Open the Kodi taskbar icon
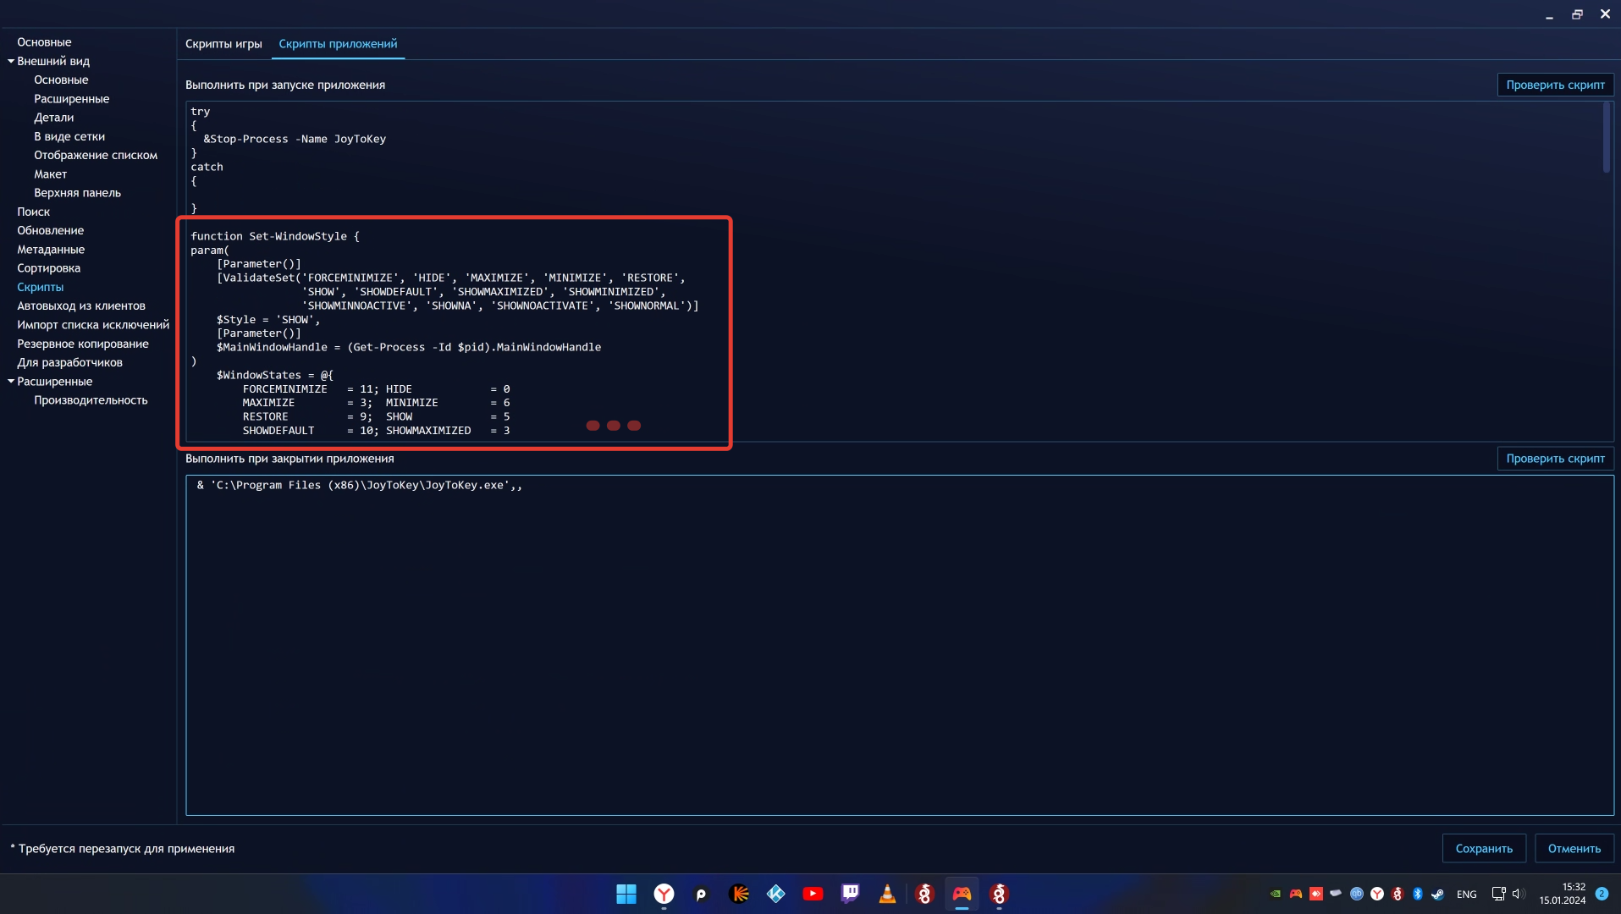The image size is (1621, 914). tap(775, 894)
